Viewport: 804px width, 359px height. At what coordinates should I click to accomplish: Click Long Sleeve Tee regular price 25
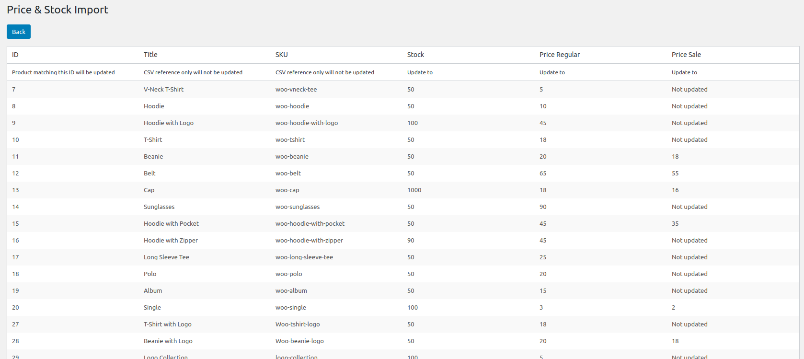543,257
